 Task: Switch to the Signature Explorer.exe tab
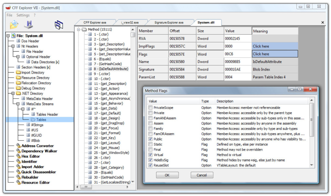point(169,23)
